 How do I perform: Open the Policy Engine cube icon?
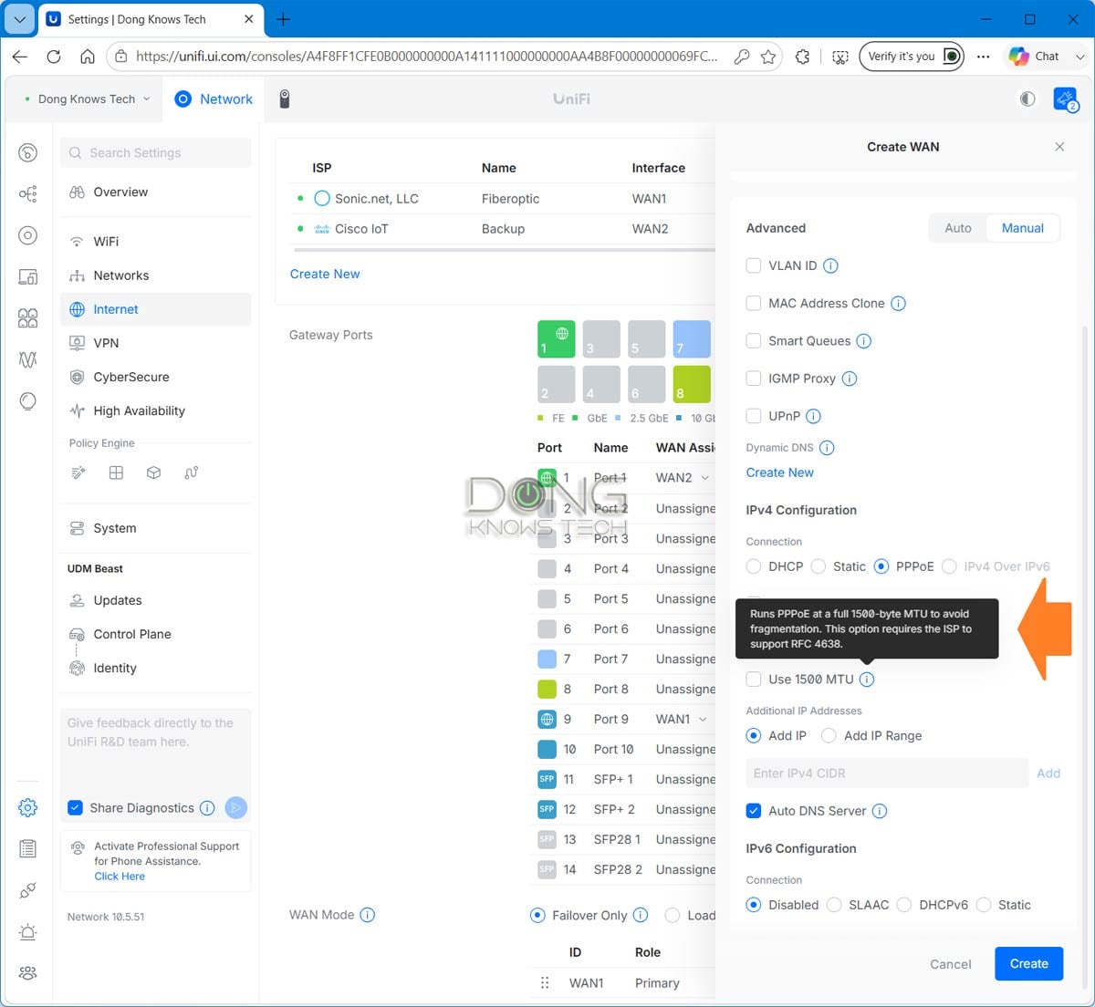153,472
